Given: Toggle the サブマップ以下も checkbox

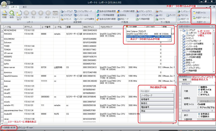Looking at the screenshot, I should [x=198, y=107].
